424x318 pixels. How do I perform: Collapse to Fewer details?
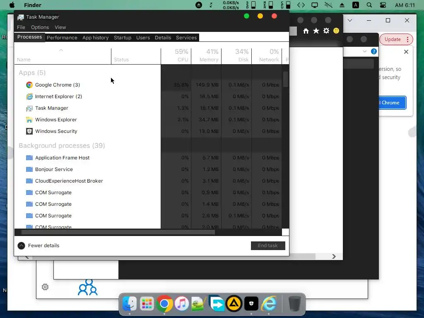39,246
